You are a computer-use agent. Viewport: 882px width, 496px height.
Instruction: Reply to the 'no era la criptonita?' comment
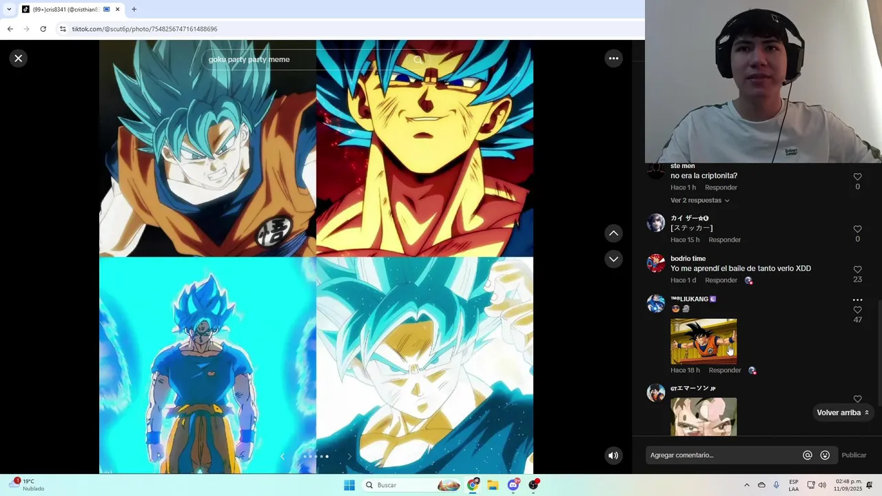pos(721,187)
